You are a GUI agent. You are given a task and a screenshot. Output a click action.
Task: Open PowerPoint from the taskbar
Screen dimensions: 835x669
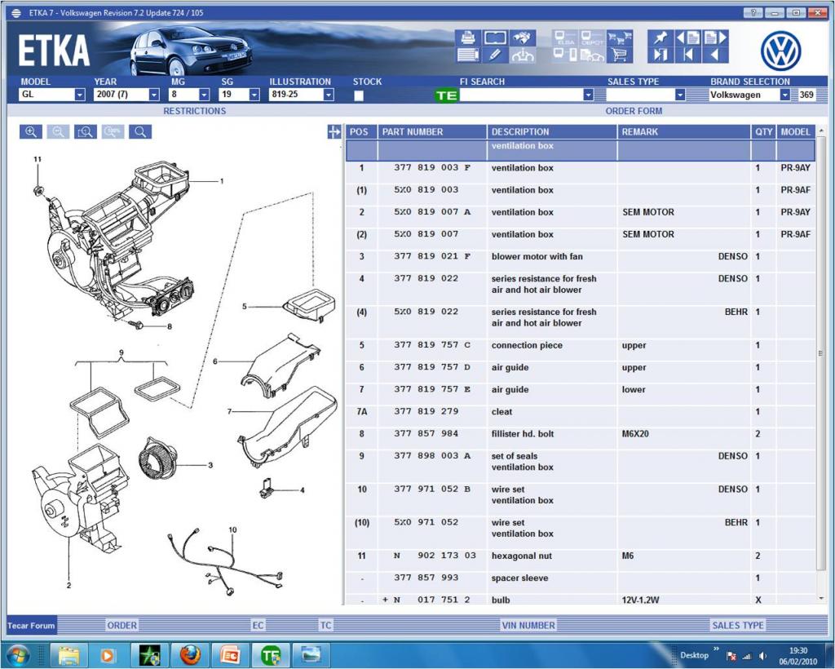(230, 655)
